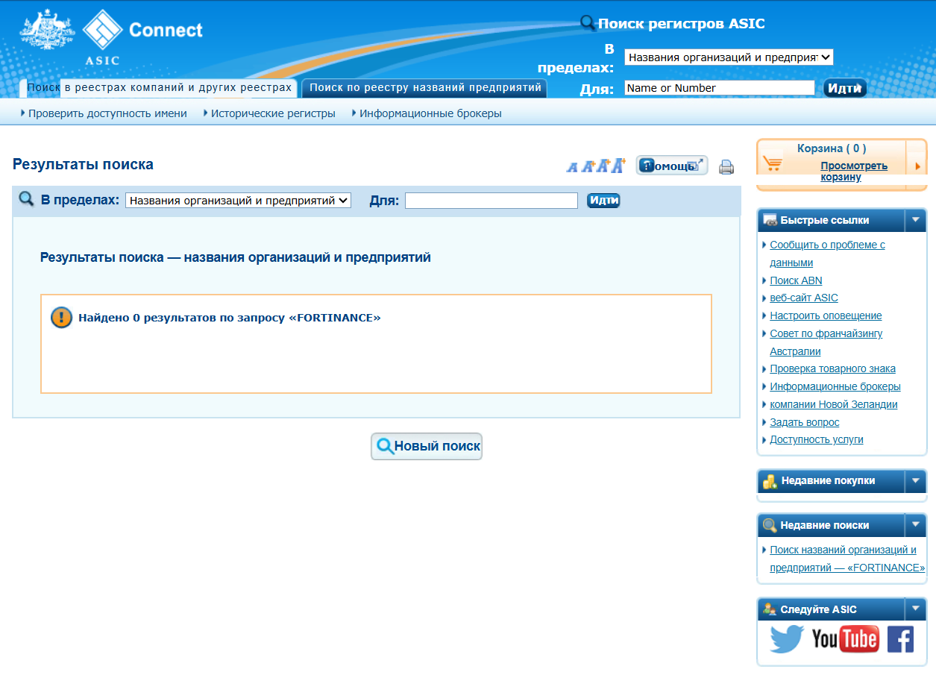Switch to Поиск в реестрах компаний tab
This screenshot has width=936, height=675.
click(x=159, y=88)
